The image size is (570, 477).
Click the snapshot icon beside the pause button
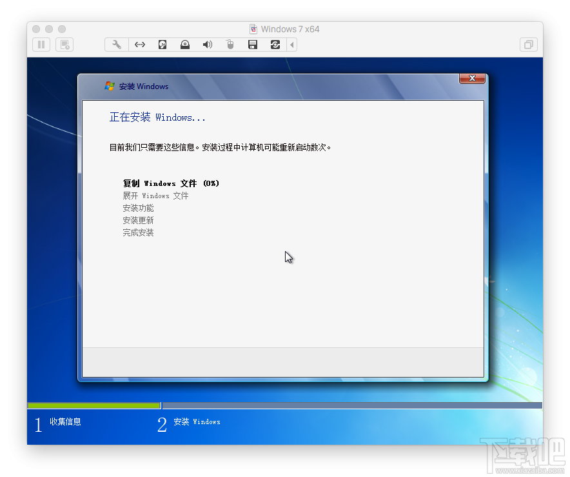click(x=64, y=45)
